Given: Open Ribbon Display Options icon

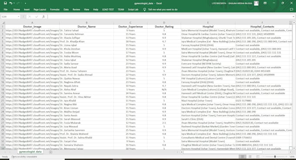Looking at the screenshot, I should click(x=265, y=3).
